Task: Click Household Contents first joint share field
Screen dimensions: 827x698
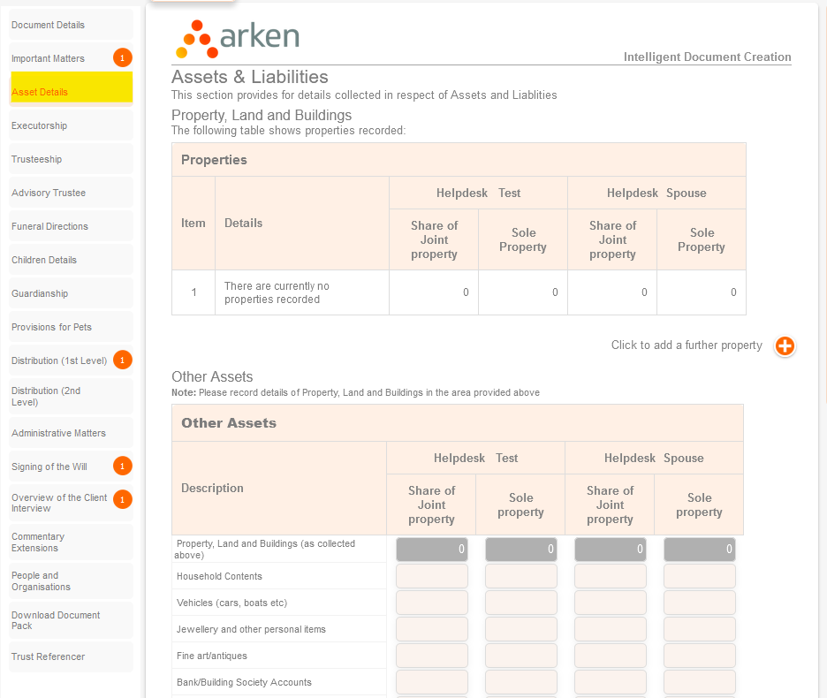Action: pos(431,576)
